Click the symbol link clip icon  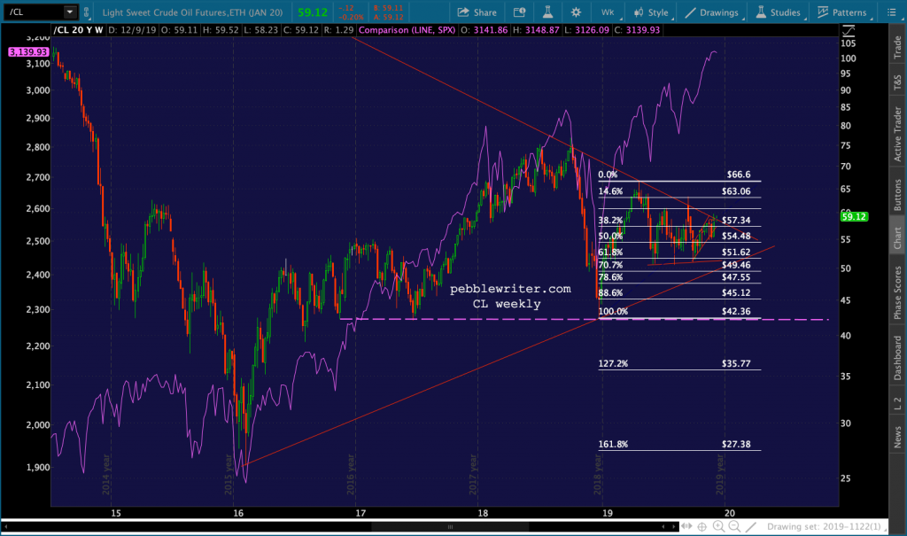[86, 12]
